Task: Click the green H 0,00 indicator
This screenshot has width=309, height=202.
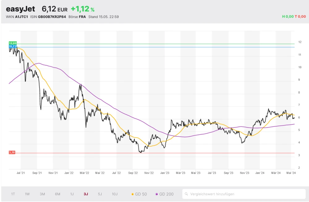Action: pyautogui.click(x=287, y=17)
